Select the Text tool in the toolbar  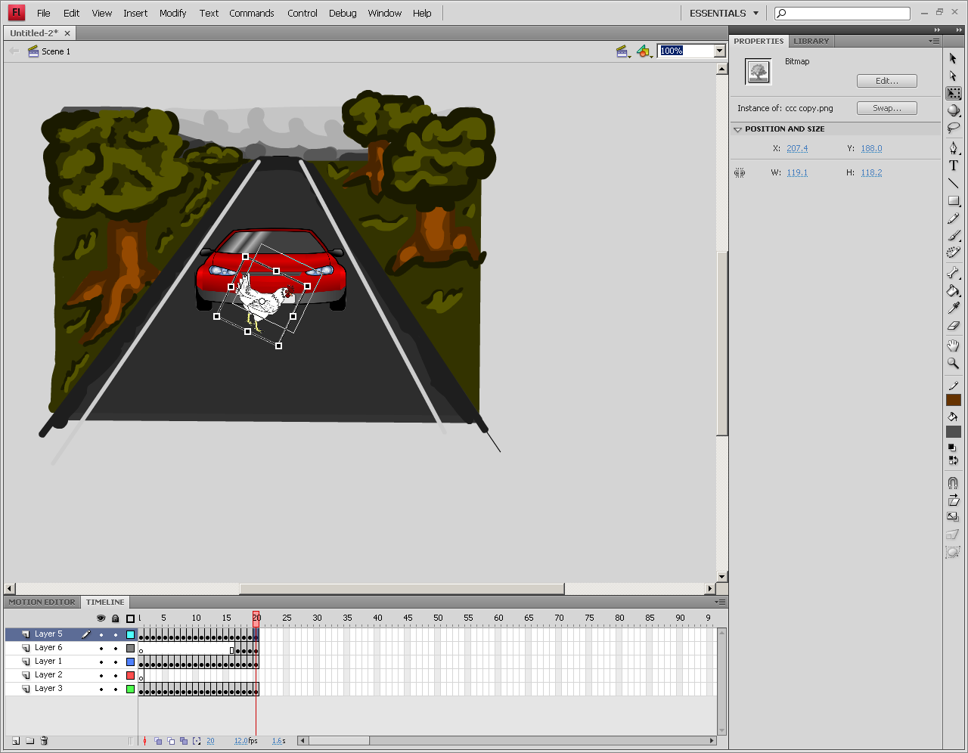954,166
